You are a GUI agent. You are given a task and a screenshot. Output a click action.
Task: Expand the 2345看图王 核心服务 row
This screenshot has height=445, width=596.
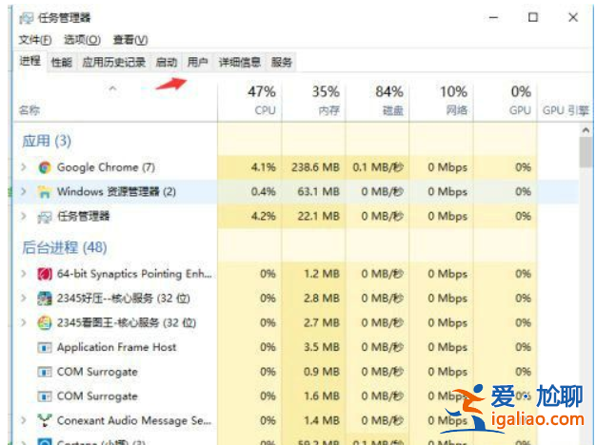[24, 322]
